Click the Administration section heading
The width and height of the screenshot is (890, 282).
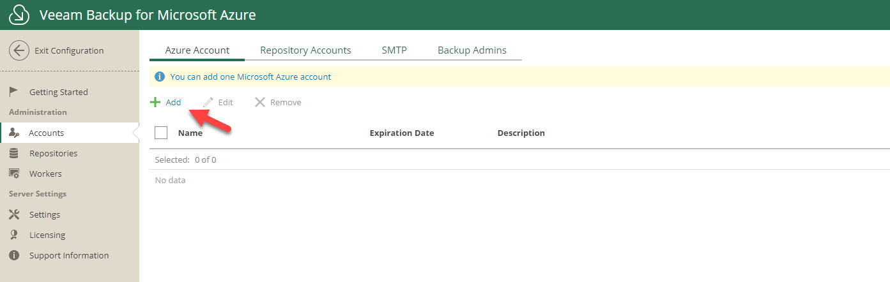[38, 112]
